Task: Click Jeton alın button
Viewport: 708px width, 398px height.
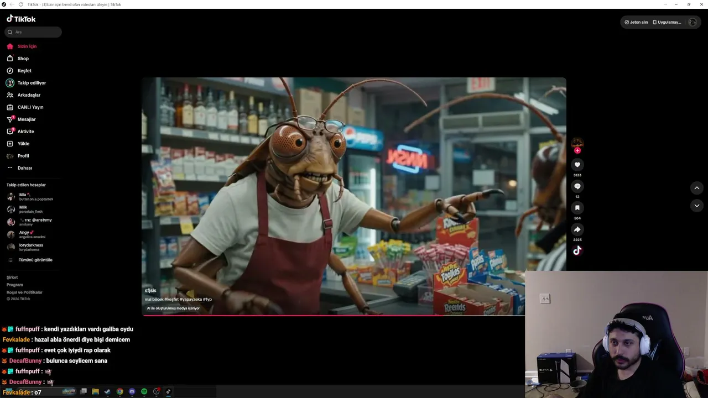Action: (x=636, y=22)
